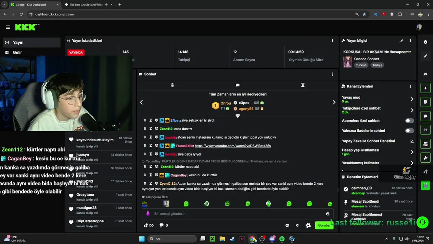Send message with Gönder button
The height and width of the screenshot is (244, 433).
point(324,225)
